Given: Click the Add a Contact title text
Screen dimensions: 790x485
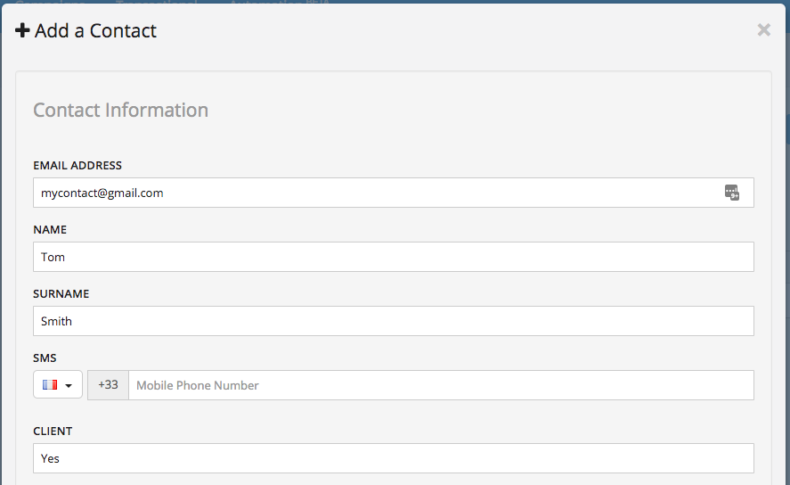Looking at the screenshot, I should click(95, 30).
